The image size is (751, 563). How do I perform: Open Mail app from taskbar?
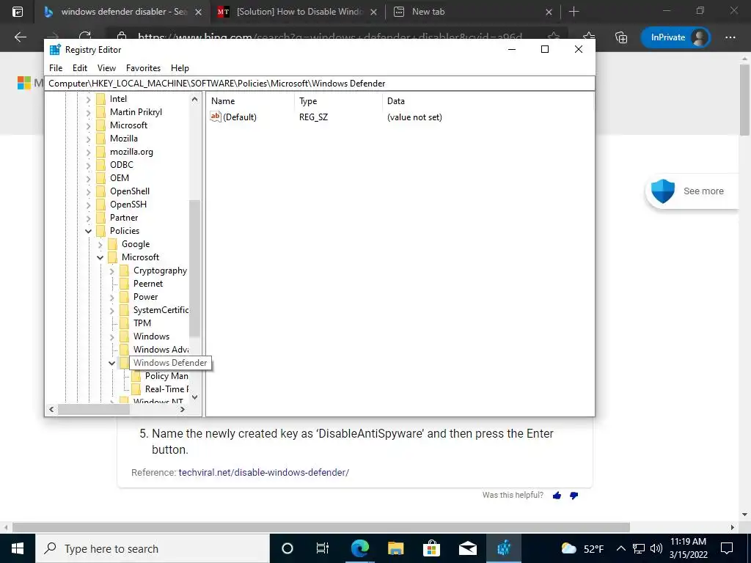(x=467, y=548)
